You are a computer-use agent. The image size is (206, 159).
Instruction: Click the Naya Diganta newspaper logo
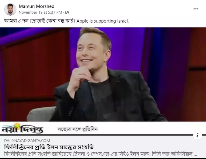tap(23, 128)
